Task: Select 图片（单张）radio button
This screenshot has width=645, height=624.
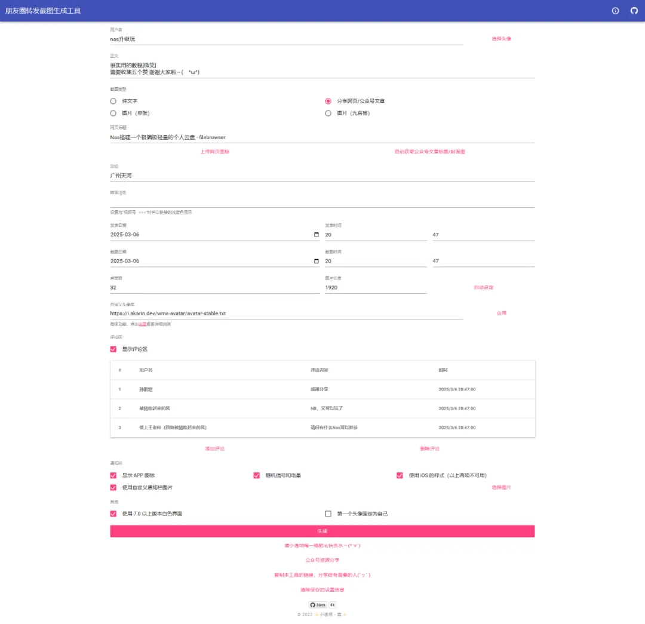Action: 113,113
